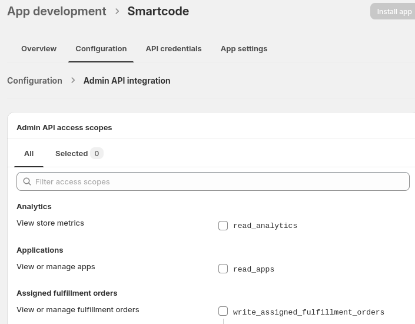The image size is (415, 324).
Task: Focus the Filter access scopes field
Action: click(x=218, y=181)
